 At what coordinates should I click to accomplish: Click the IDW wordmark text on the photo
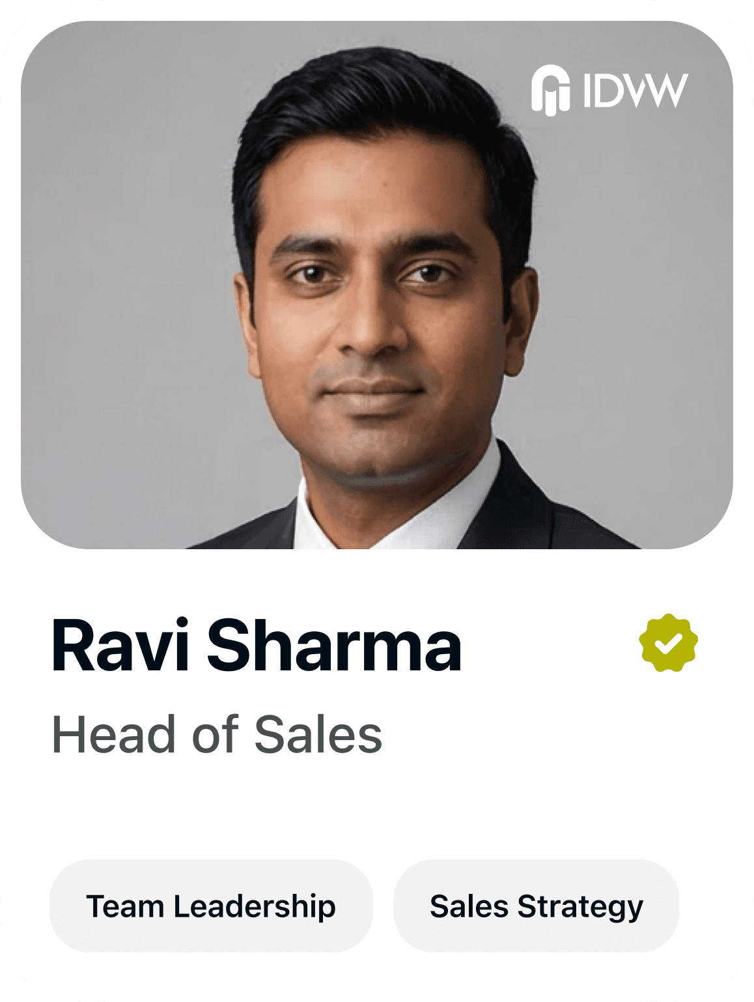[635, 91]
